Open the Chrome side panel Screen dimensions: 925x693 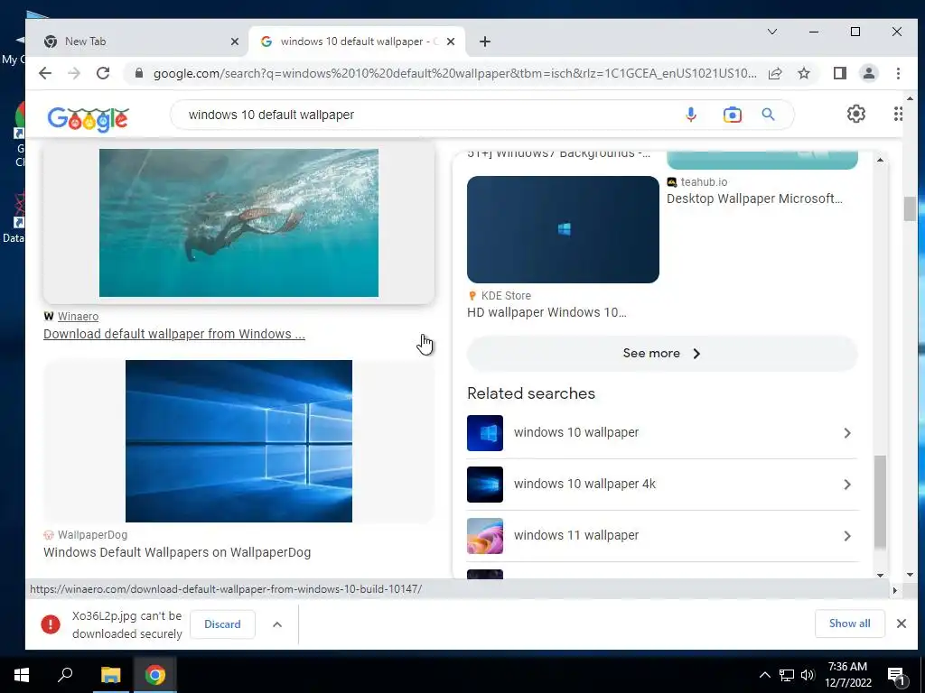839,73
